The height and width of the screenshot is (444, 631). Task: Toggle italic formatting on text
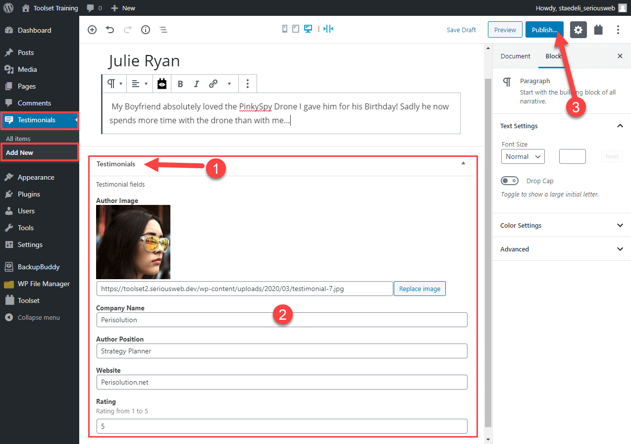click(x=196, y=84)
